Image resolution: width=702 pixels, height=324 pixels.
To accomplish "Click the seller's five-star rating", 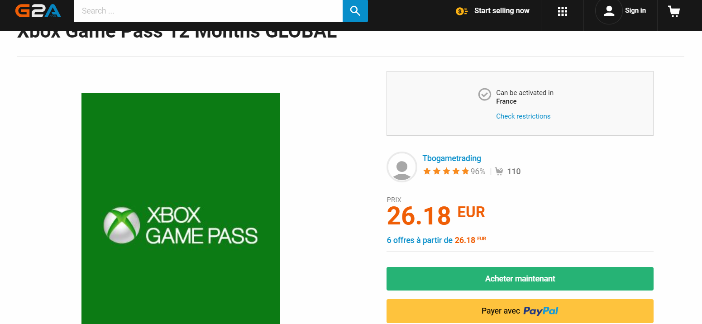I will coord(446,171).
